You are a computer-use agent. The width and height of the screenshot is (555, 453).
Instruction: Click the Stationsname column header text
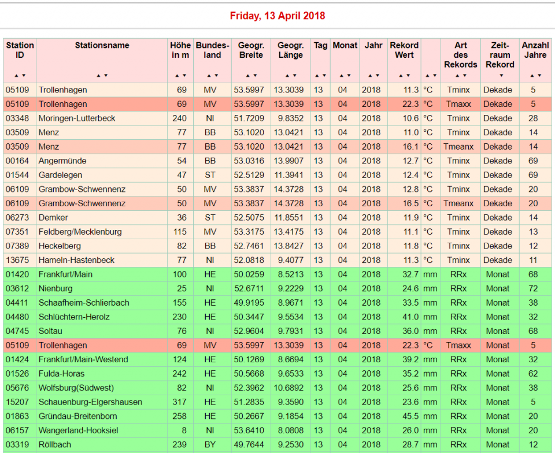[x=102, y=45]
